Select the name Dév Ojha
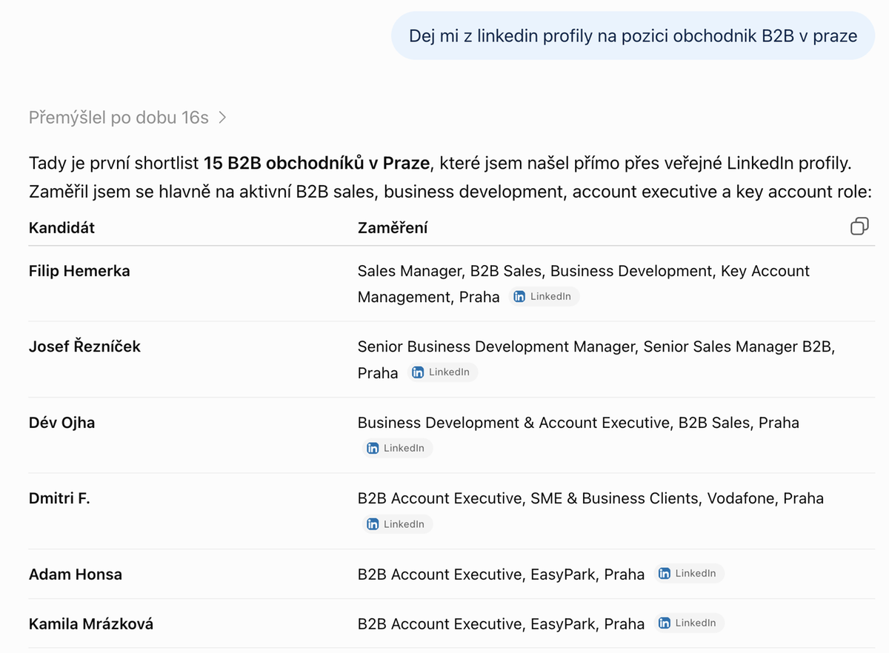This screenshot has width=889, height=653. click(62, 423)
